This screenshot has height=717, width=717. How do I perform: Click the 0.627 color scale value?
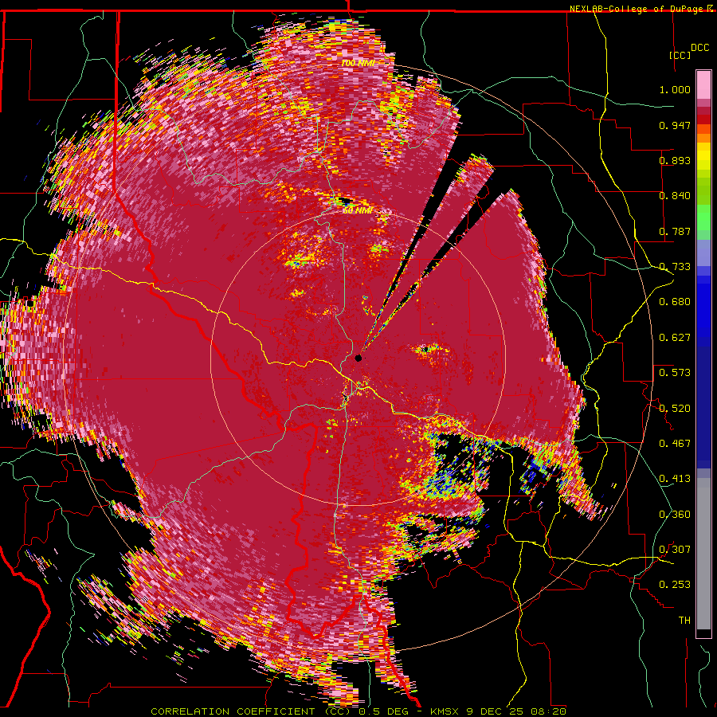(675, 338)
